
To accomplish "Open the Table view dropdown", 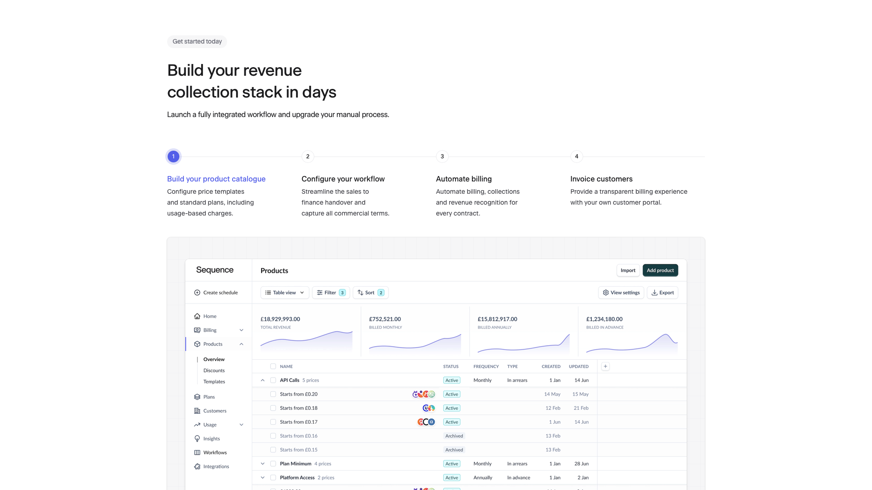I will (285, 293).
